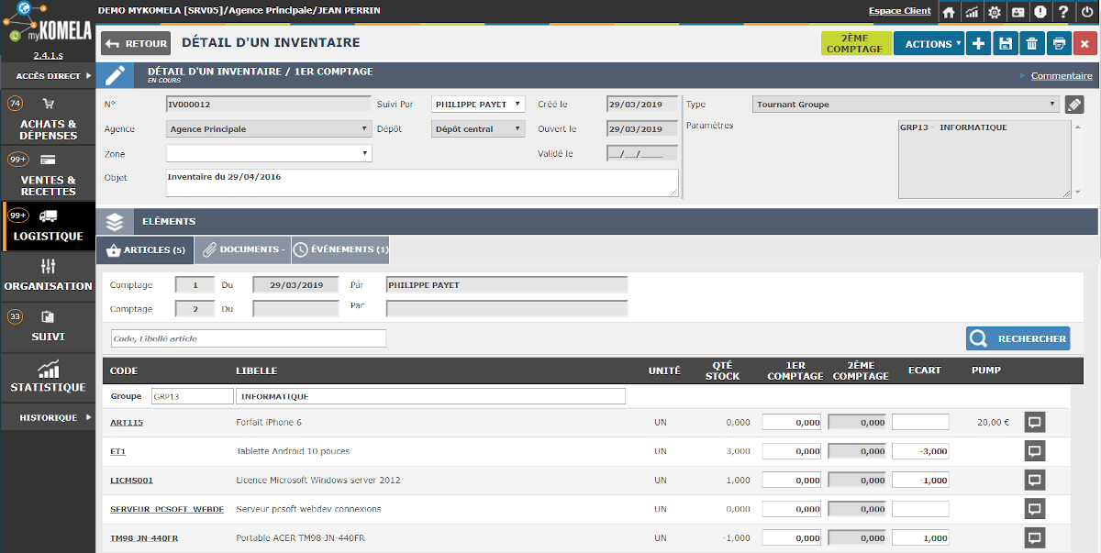This screenshot has width=1101, height=553.
Task: Select GRP13 - INFORMATIQUE in Paramètres
Action: 953,127
